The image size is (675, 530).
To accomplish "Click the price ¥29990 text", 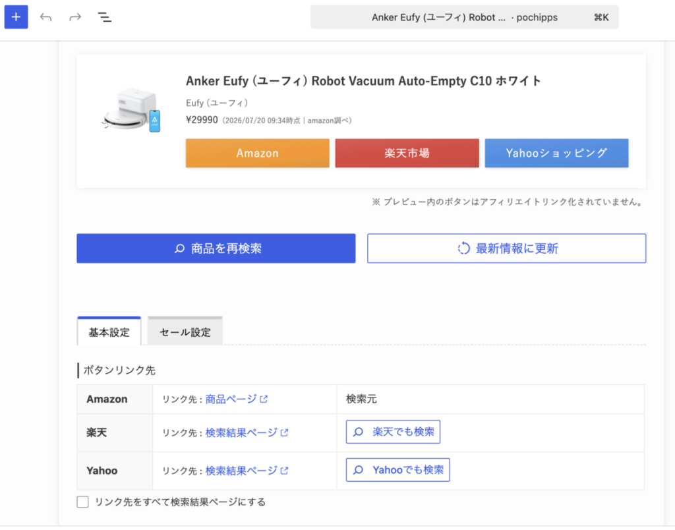I will point(202,120).
